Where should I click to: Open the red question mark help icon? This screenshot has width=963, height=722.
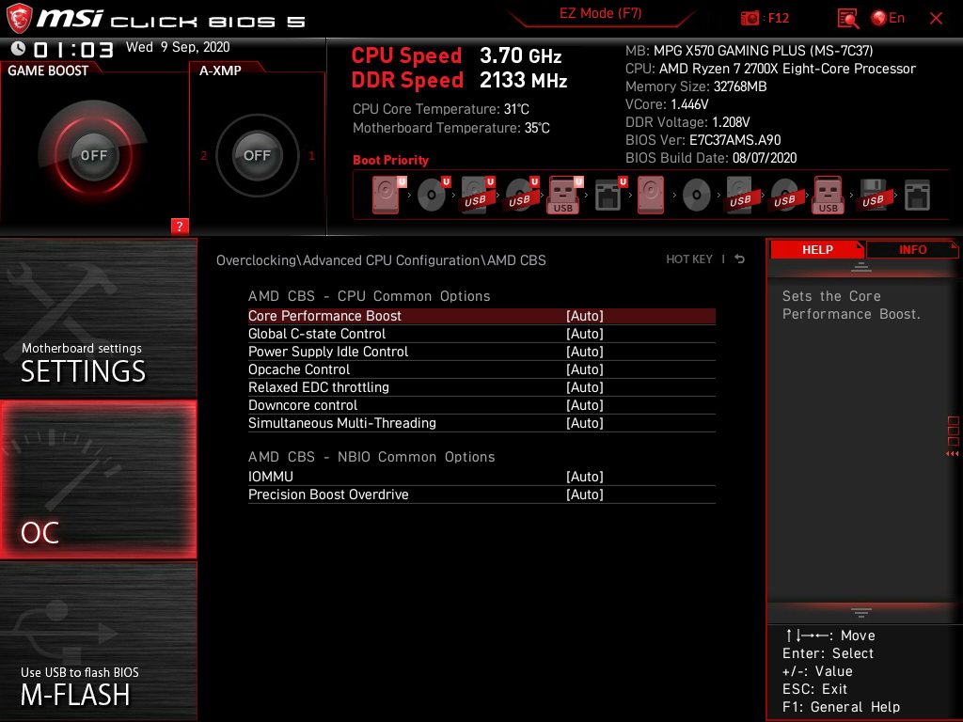[x=180, y=226]
